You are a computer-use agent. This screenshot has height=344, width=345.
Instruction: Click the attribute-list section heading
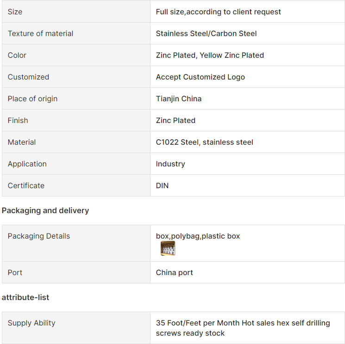25,297
